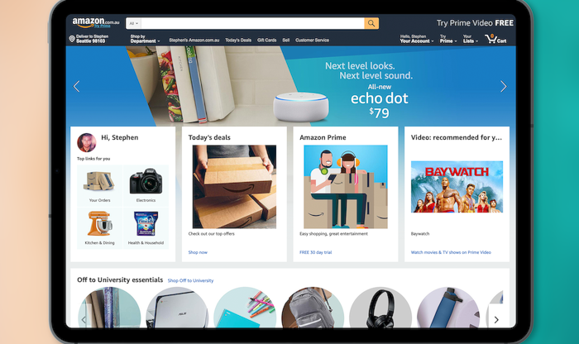Image resolution: width=579 pixels, height=344 pixels.
Task: Click Stephen's profile avatar
Action: coord(86,142)
